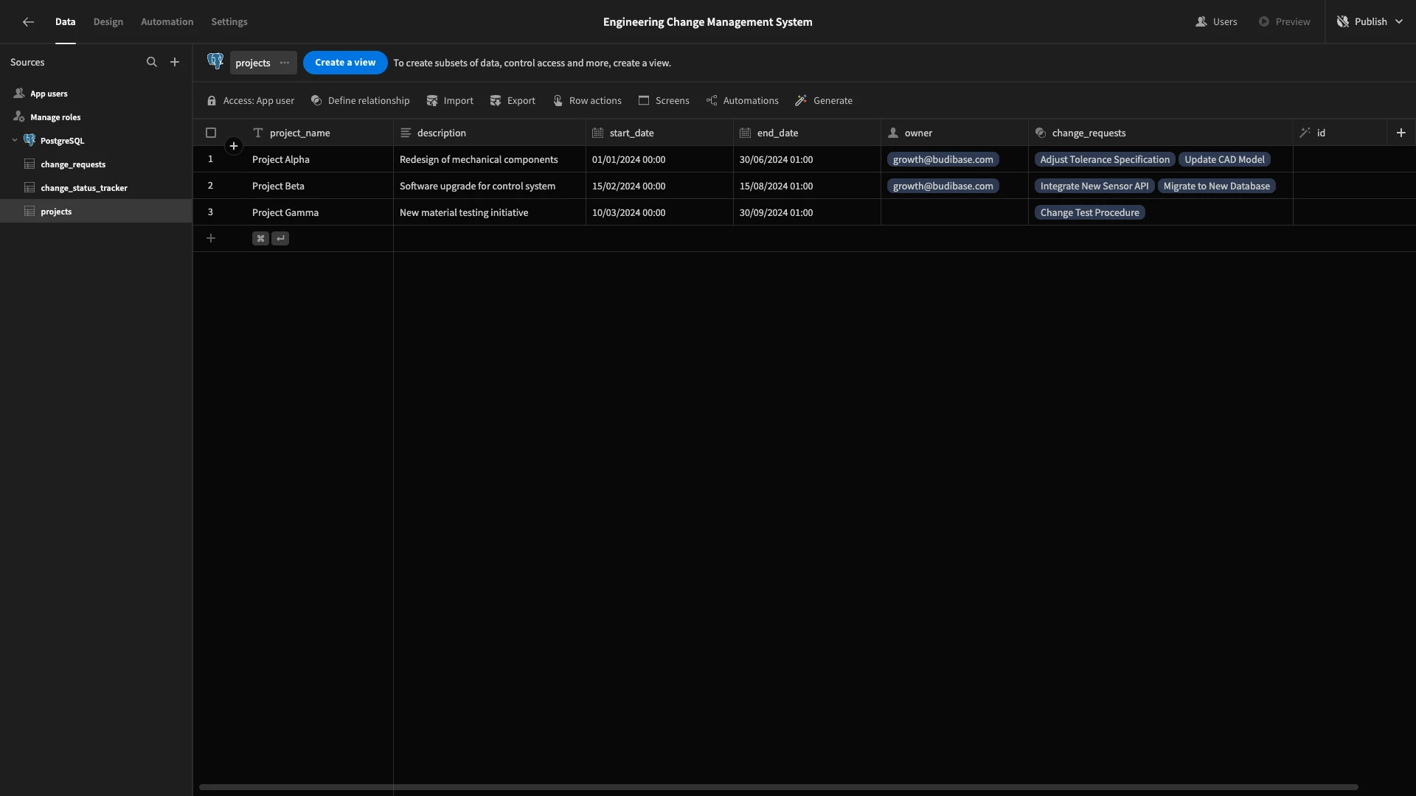This screenshot has height=796, width=1416.
Task: Click the end_date column header
Action: (x=807, y=133)
